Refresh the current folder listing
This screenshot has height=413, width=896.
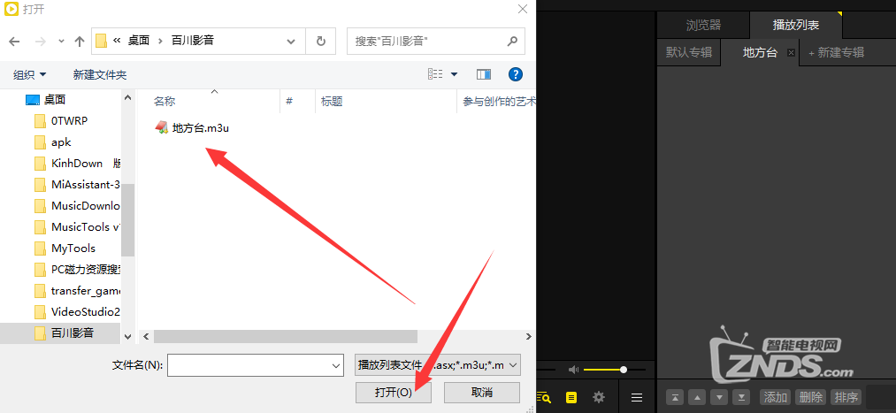tap(320, 41)
